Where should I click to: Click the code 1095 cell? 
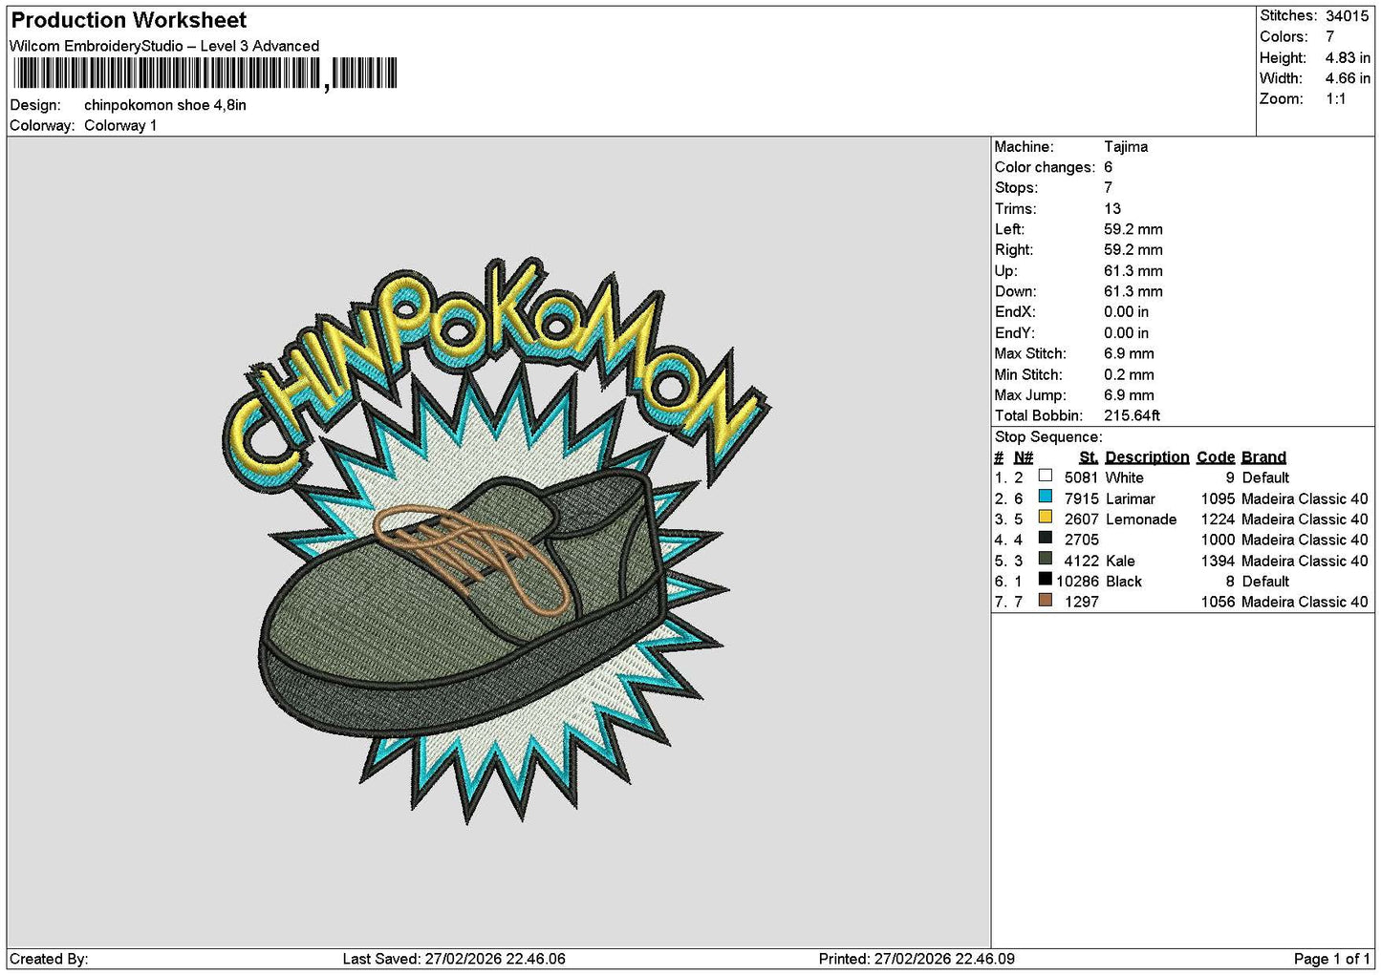1218,498
